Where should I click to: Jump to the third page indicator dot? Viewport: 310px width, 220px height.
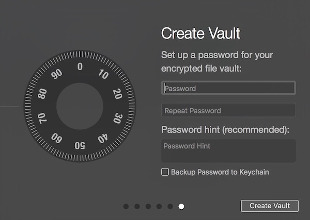[x=148, y=207]
